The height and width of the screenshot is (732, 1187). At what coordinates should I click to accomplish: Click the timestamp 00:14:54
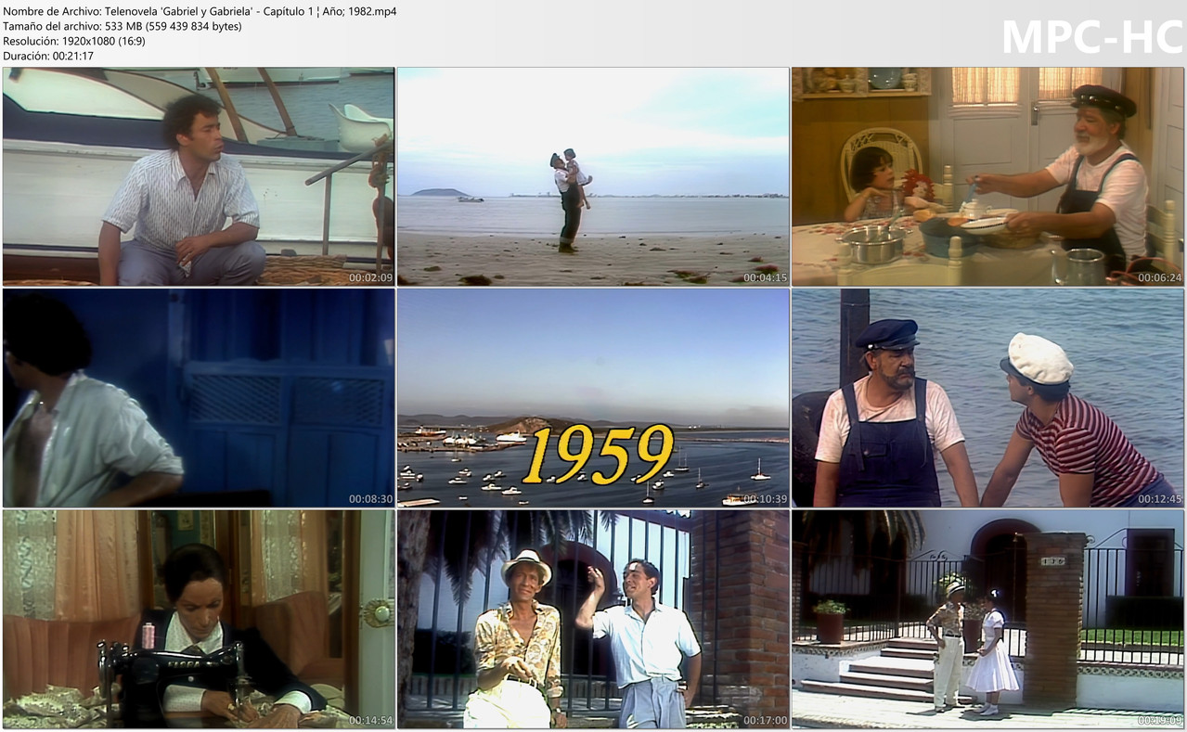370,720
